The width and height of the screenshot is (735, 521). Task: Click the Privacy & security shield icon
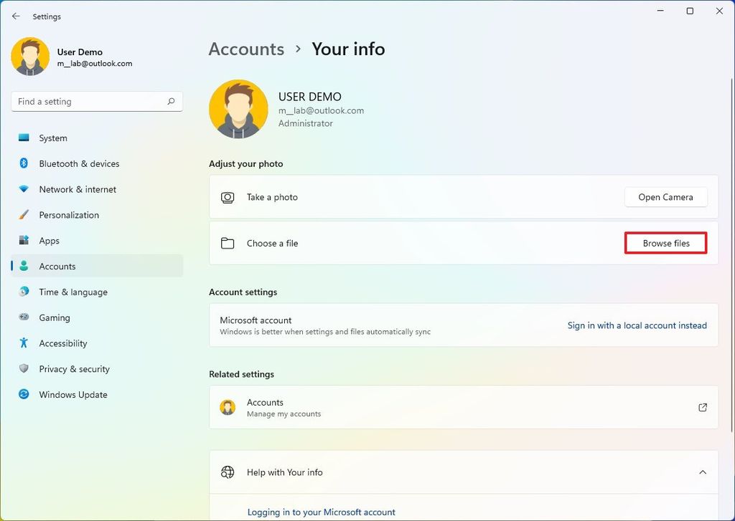point(22,369)
